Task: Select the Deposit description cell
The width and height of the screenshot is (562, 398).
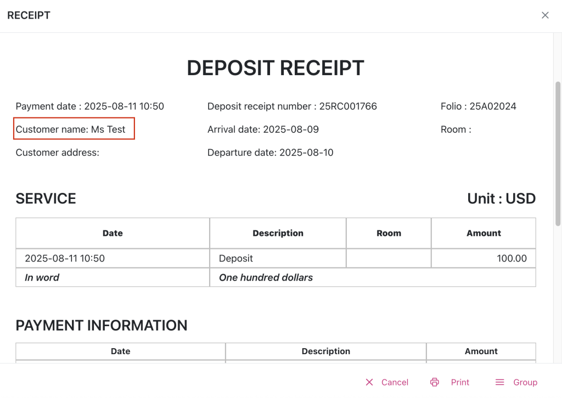Action: point(236,258)
